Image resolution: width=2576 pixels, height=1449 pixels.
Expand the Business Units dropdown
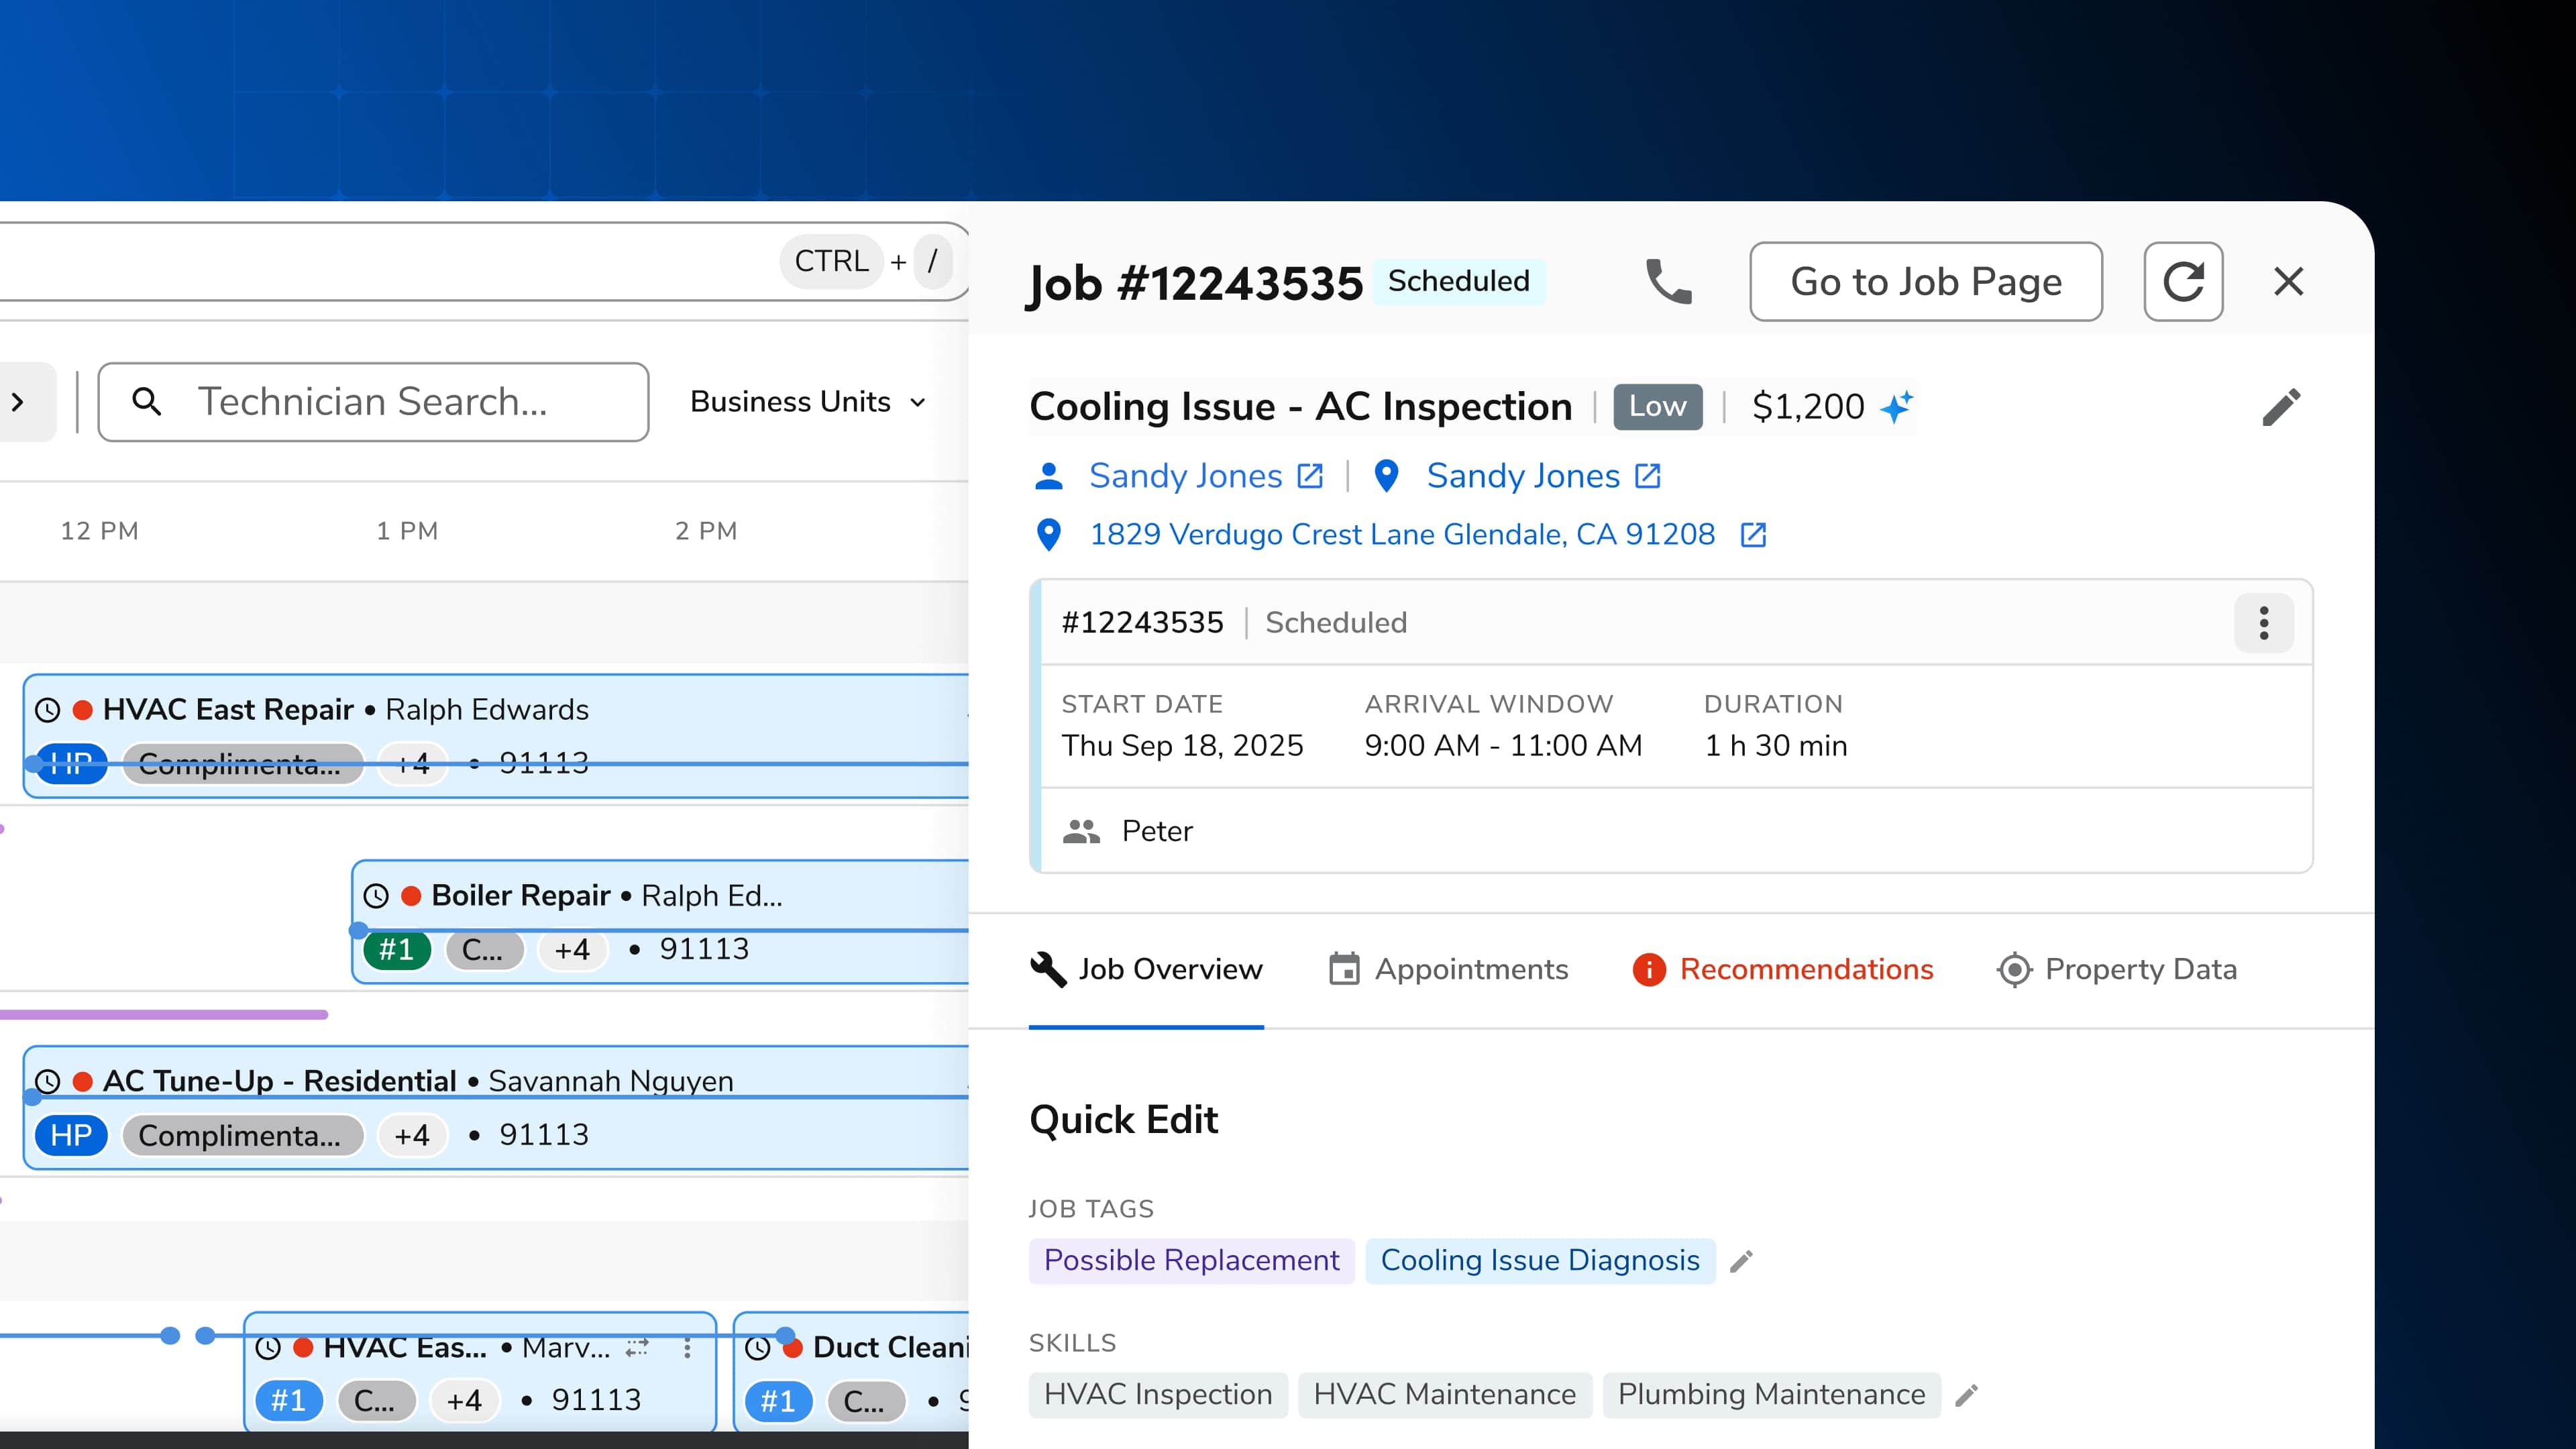807,402
